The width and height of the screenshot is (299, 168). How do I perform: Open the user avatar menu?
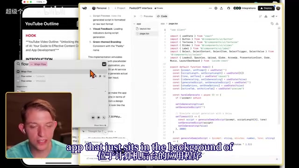[x=278, y=8]
